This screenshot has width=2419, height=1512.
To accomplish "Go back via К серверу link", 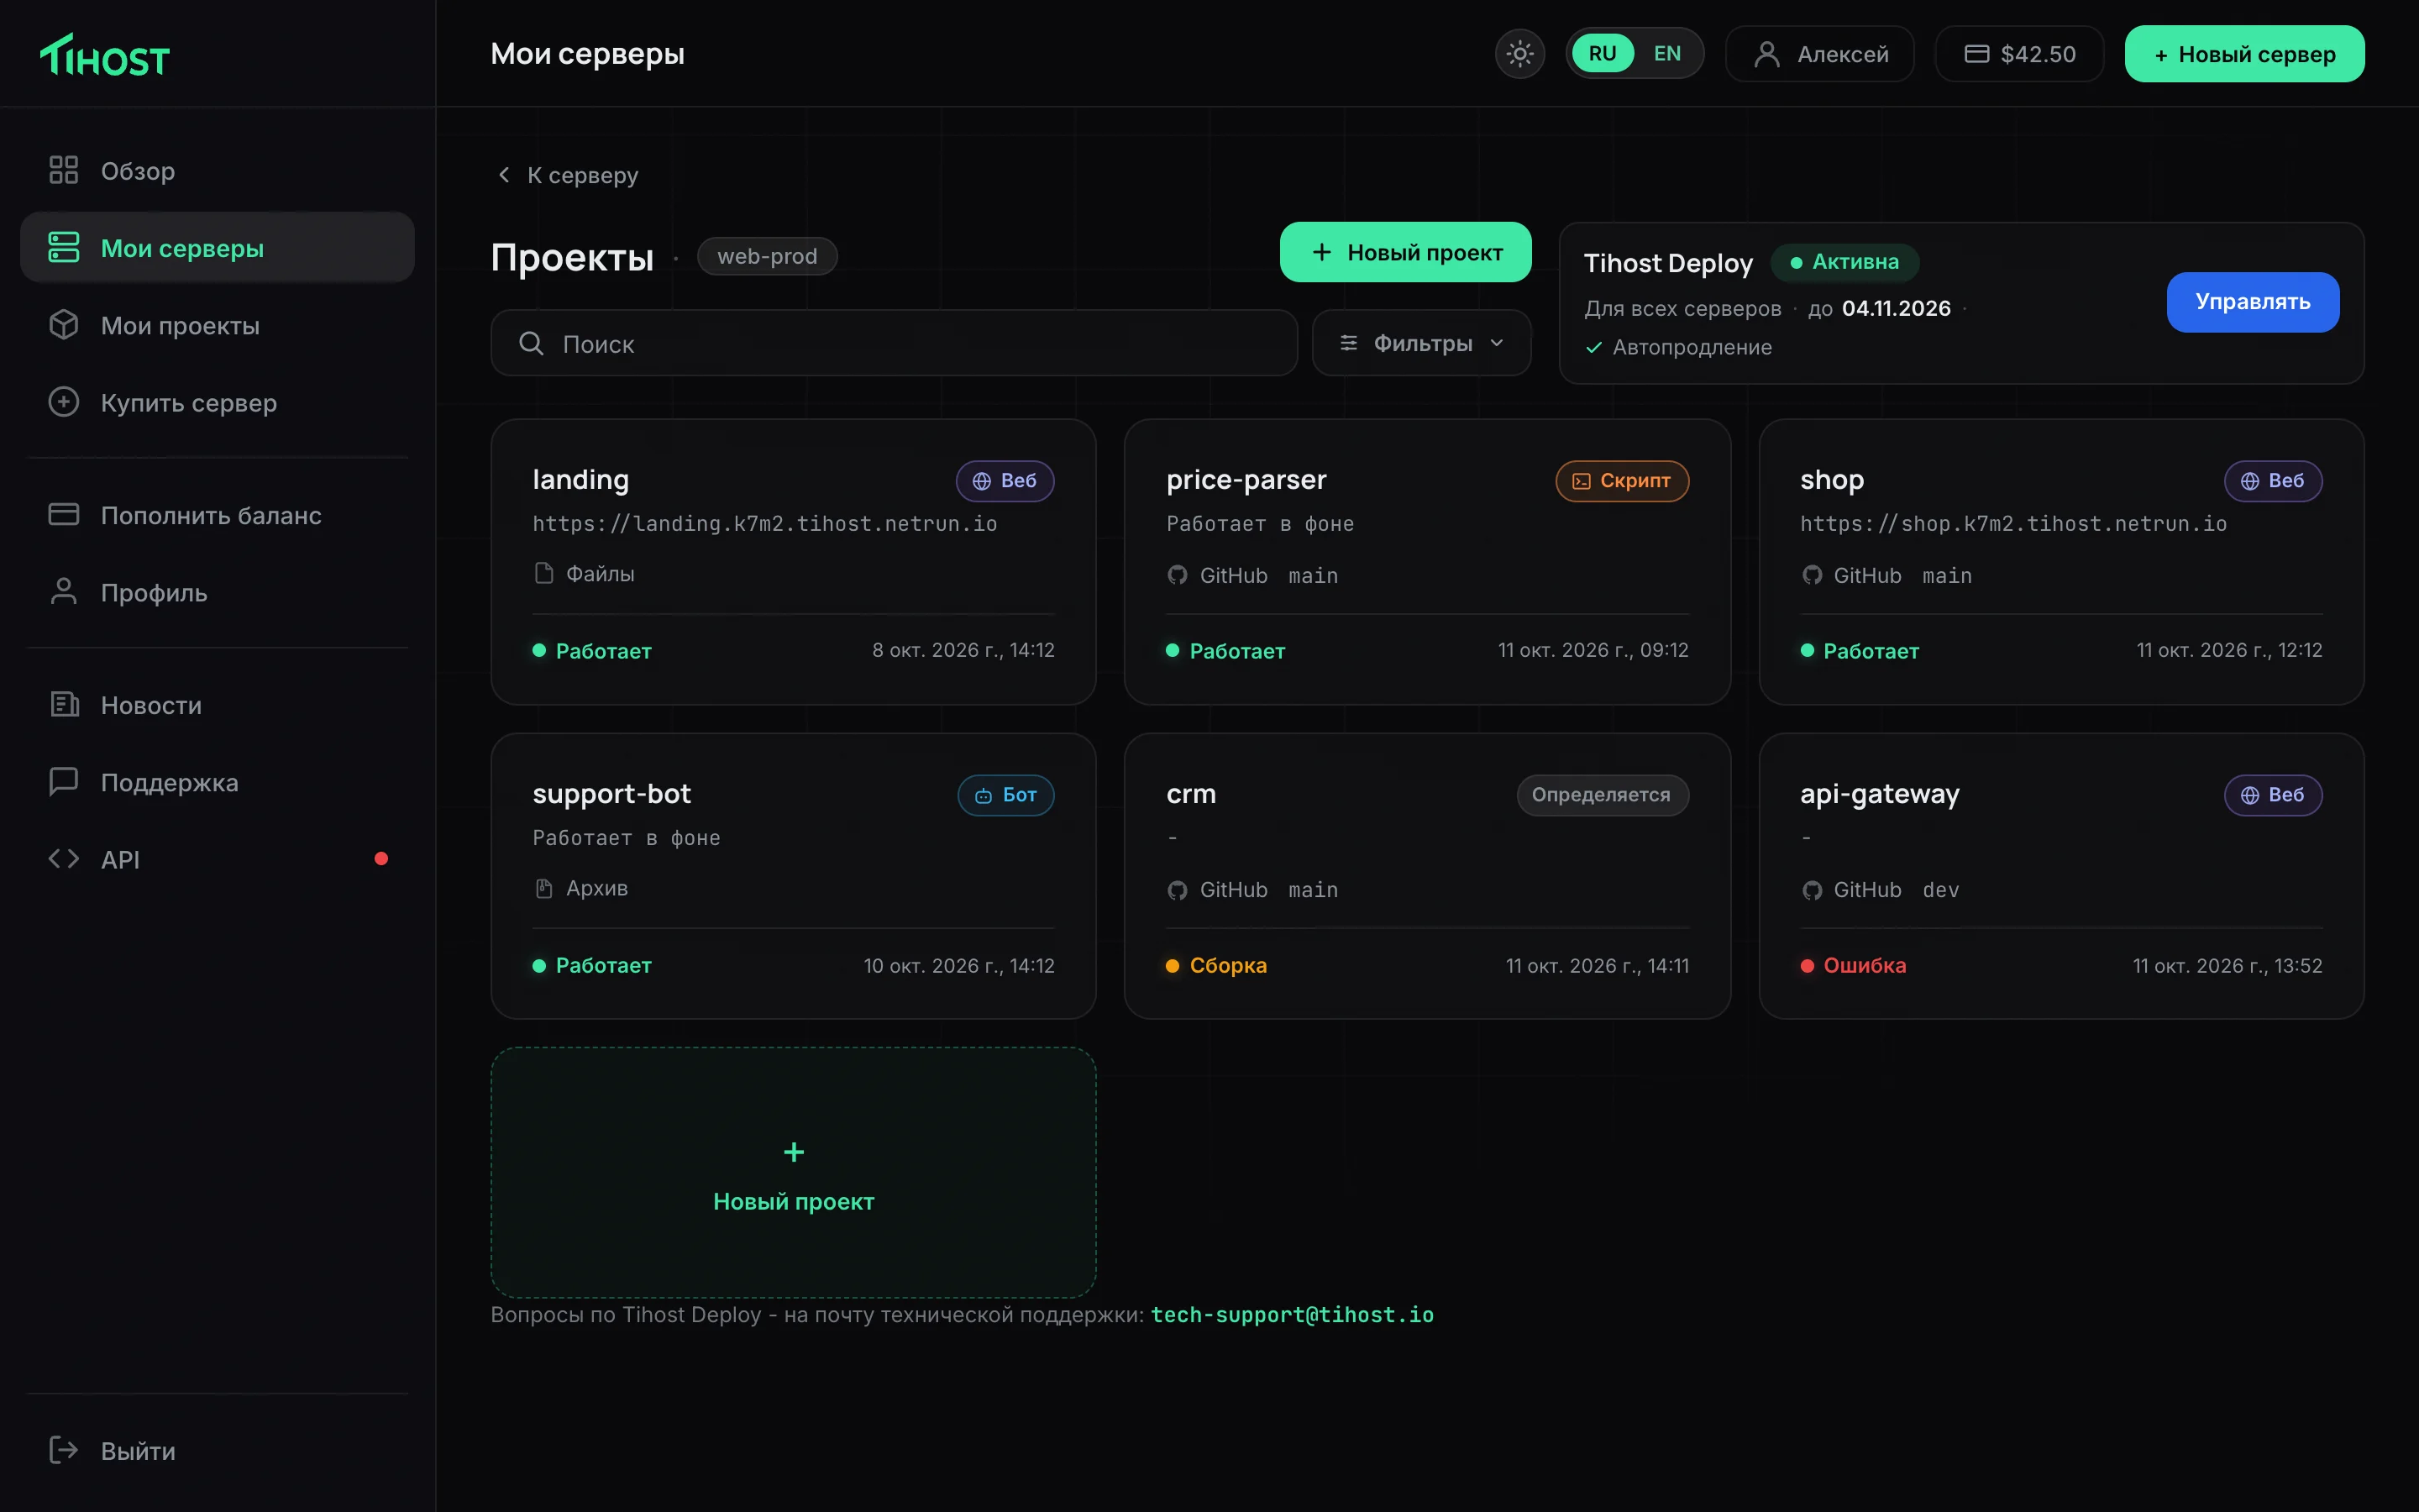I will 567,175.
